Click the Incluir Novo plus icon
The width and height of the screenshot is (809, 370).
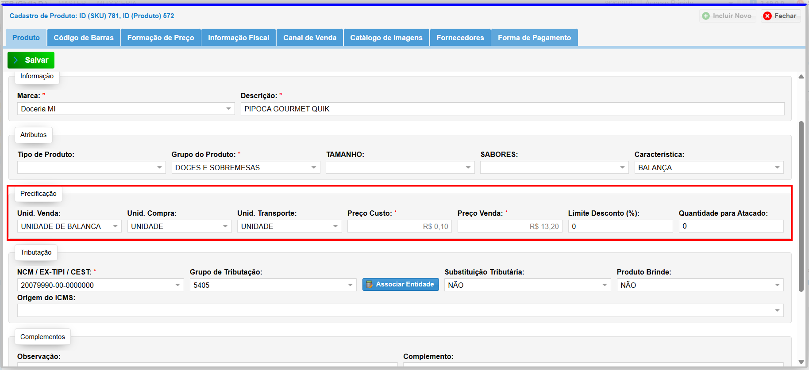pos(706,16)
